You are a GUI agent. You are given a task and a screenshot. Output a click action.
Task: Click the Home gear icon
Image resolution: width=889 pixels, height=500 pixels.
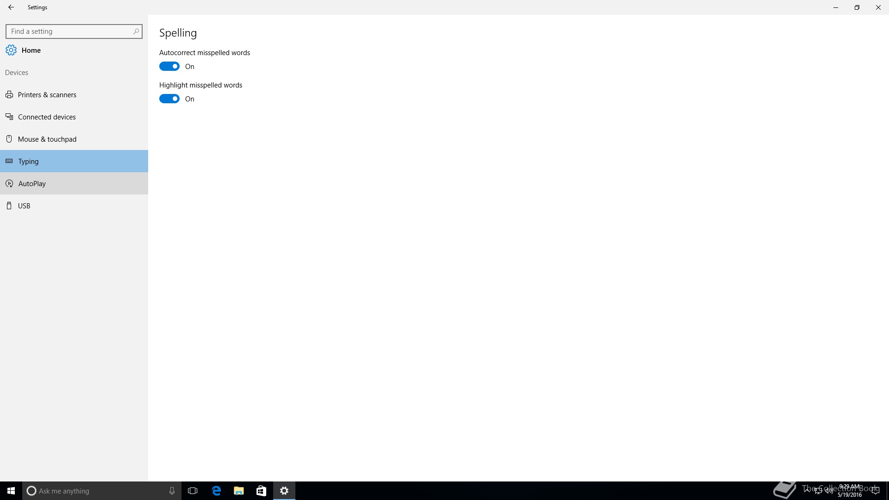click(x=11, y=50)
